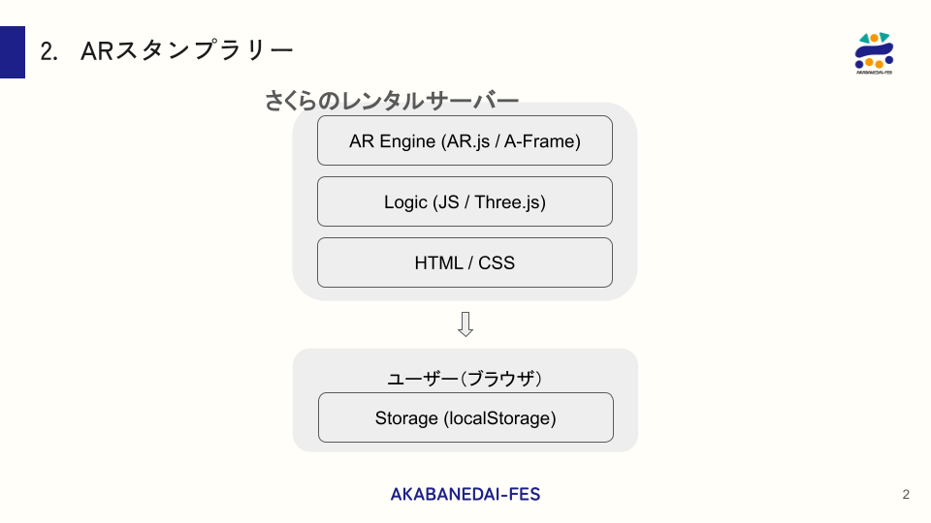931x523 pixels.
Task: Click the word "Storage" in the localStorage box
Action: click(406, 418)
